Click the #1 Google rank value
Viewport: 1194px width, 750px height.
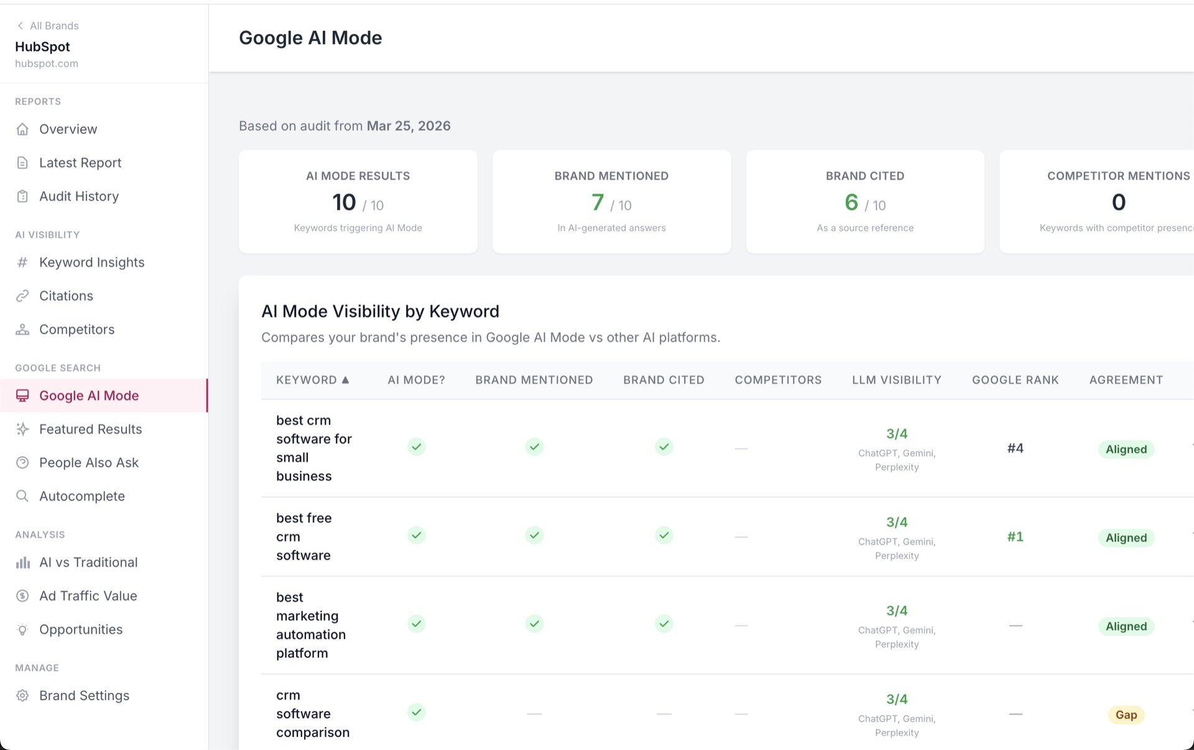coord(1015,536)
